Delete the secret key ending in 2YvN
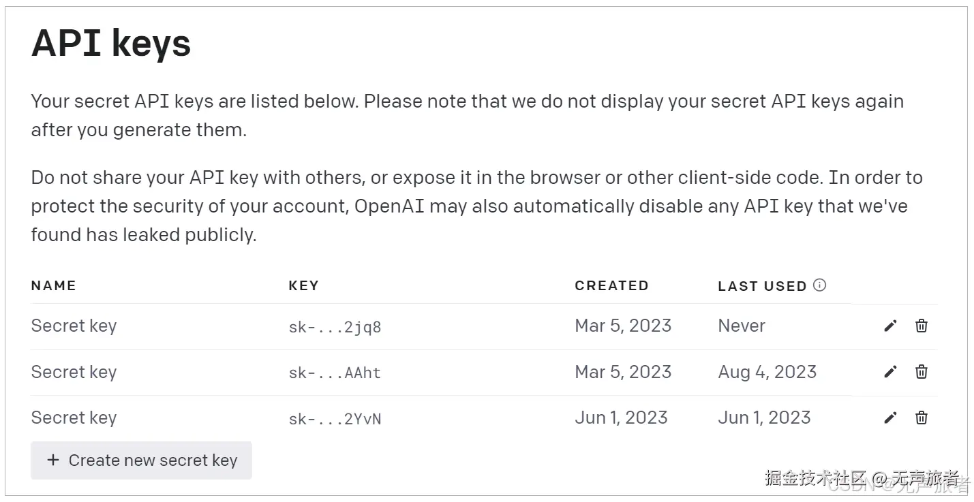The height and width of the screenshot is (502, 974). [x=922, y=418]
